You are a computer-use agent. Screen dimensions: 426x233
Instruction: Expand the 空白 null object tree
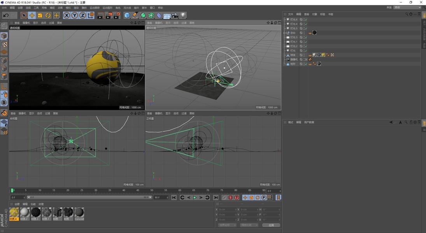click(x=284, y=33)
